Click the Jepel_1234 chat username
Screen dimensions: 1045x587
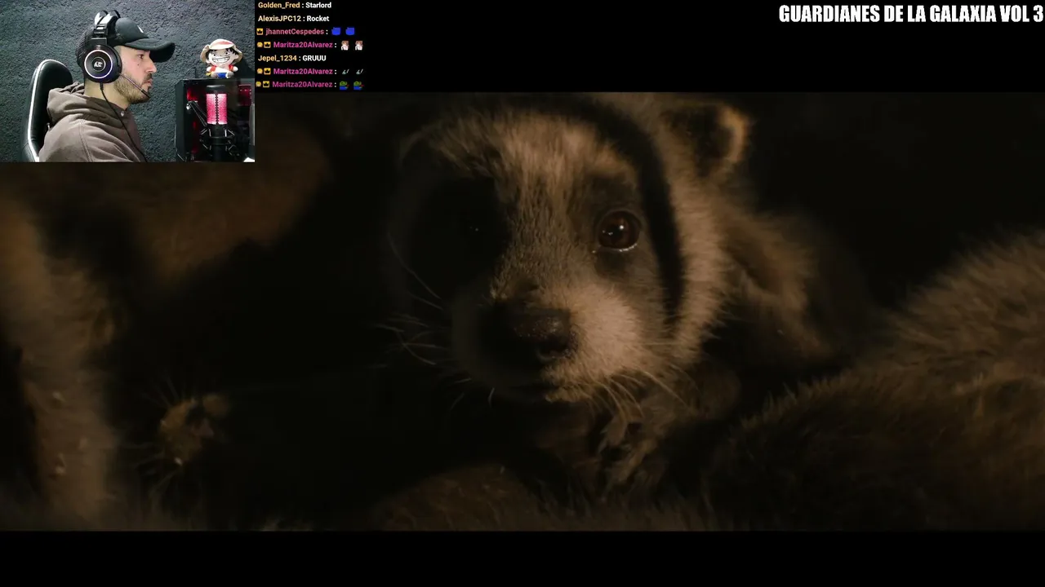278,59
